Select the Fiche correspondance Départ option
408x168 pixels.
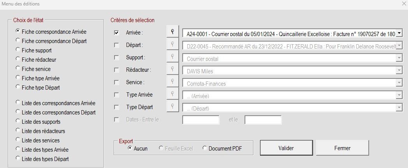coord(18,41)
